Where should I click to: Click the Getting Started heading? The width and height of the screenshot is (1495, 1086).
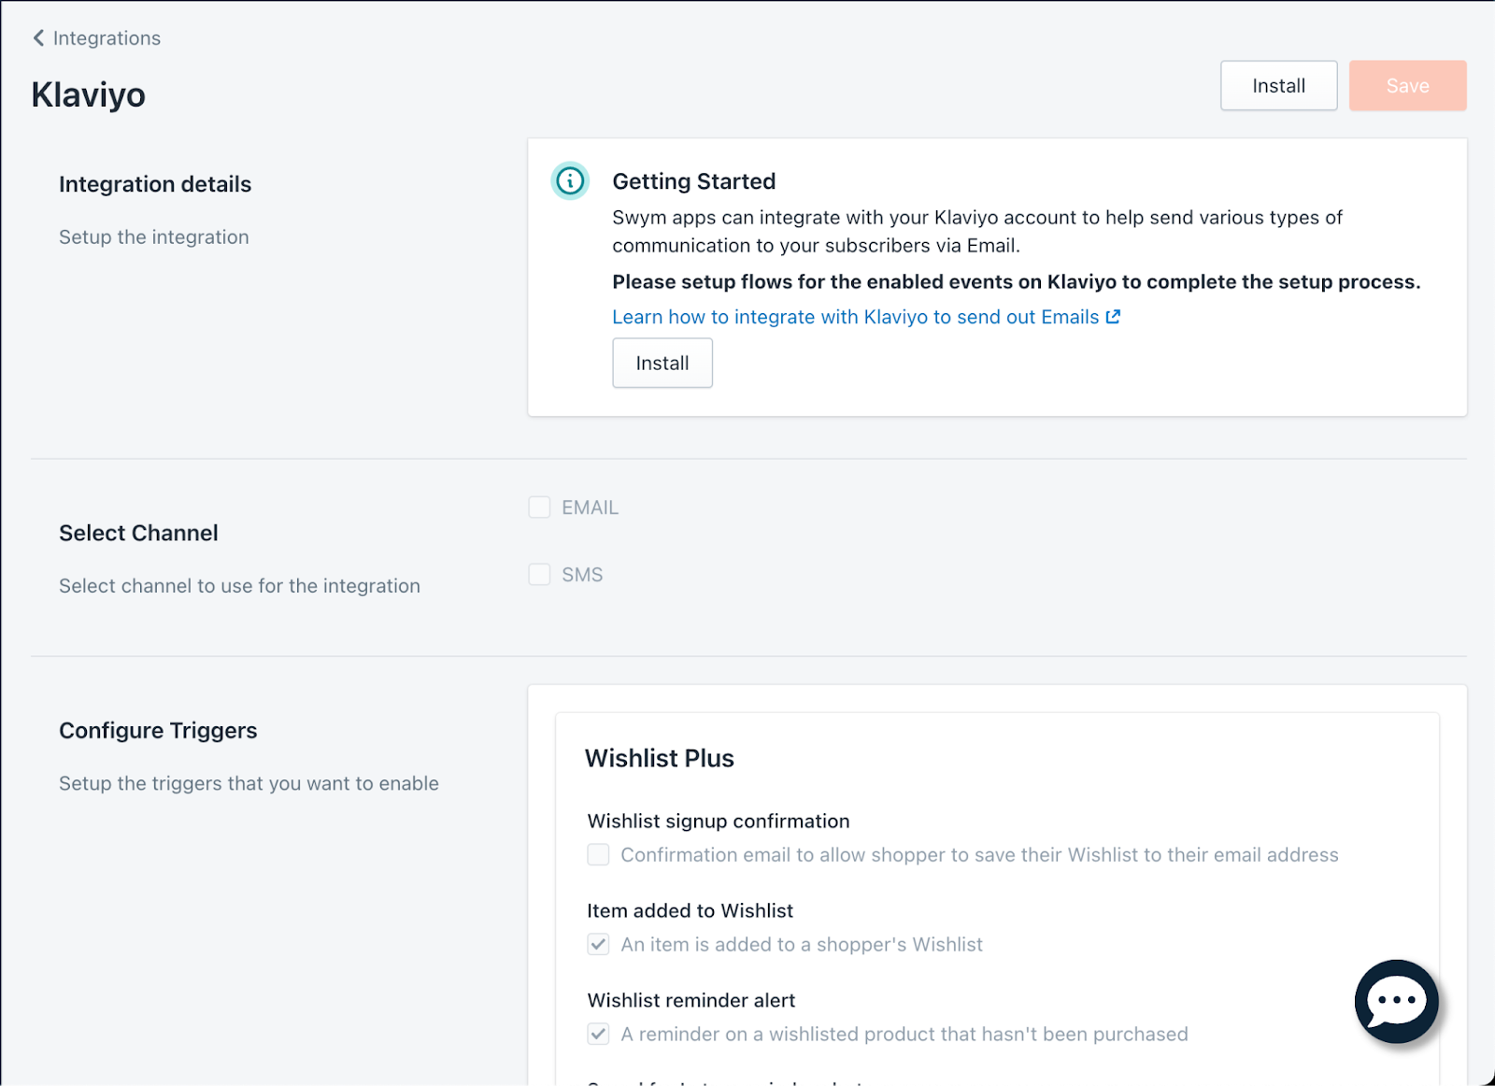point(694,181)
